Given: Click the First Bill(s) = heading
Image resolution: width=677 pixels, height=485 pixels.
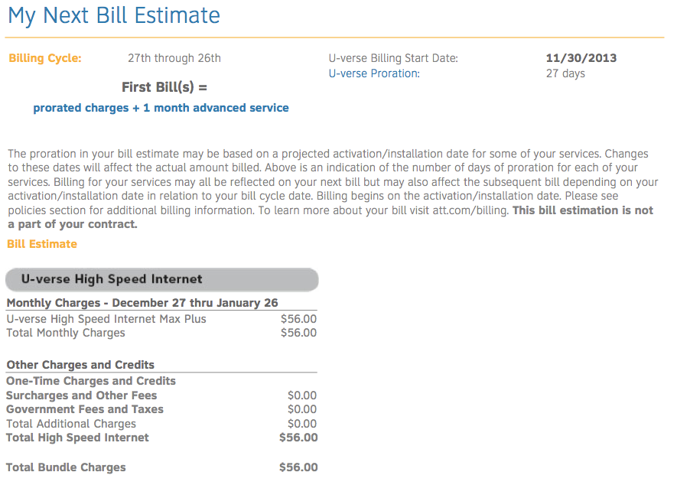Looking at the screenshot, I should pyautogui.click(x=164, y=87).
